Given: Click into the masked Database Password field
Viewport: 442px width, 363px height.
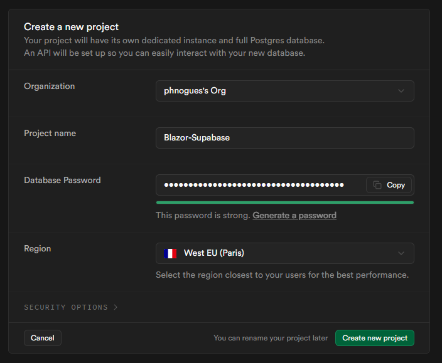Looking at the screenshot, I should (257, 185).
